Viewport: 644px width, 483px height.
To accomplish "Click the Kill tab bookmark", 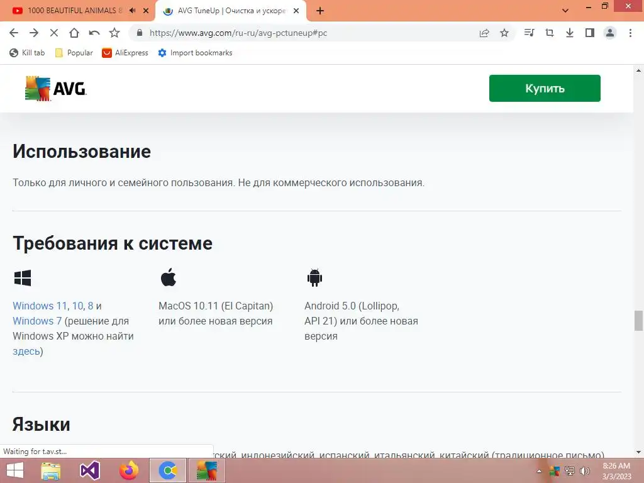I will click(x=27, y=53).
